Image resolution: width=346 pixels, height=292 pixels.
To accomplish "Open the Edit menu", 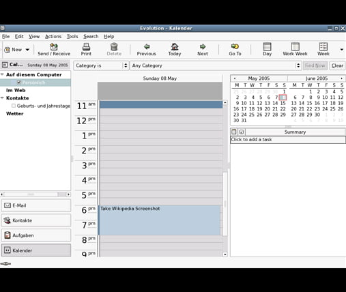I will tap(19, 36).
